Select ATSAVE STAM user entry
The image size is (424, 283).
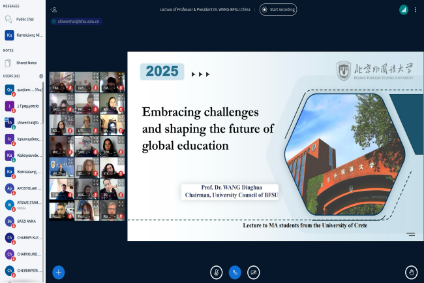point(23,205)
